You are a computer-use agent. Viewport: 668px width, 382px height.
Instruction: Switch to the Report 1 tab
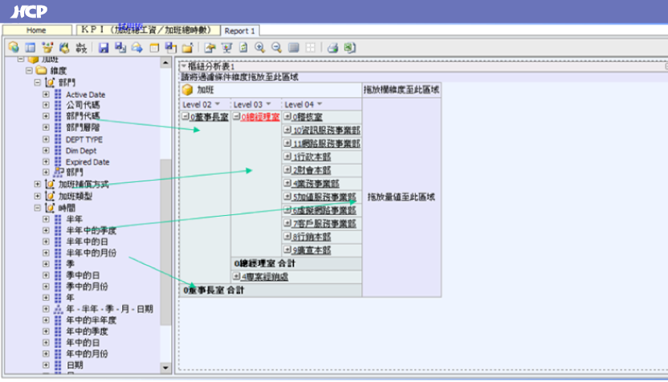240,30
